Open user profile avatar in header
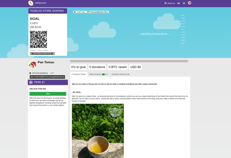Viewport: 231px width, 158px height. coord(190,3)
